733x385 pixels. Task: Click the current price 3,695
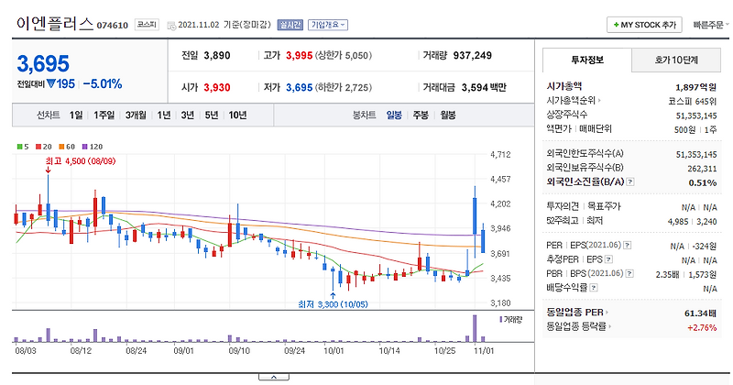[43, 63]
